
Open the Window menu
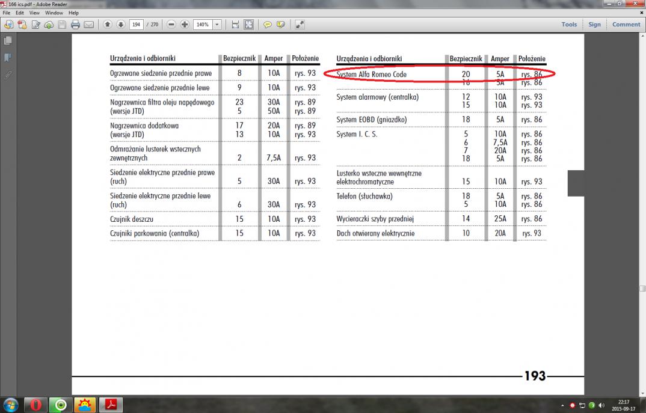(54, 13)
